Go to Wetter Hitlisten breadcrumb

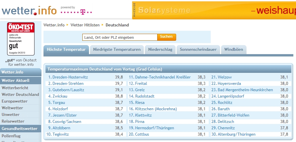[85, 25]
